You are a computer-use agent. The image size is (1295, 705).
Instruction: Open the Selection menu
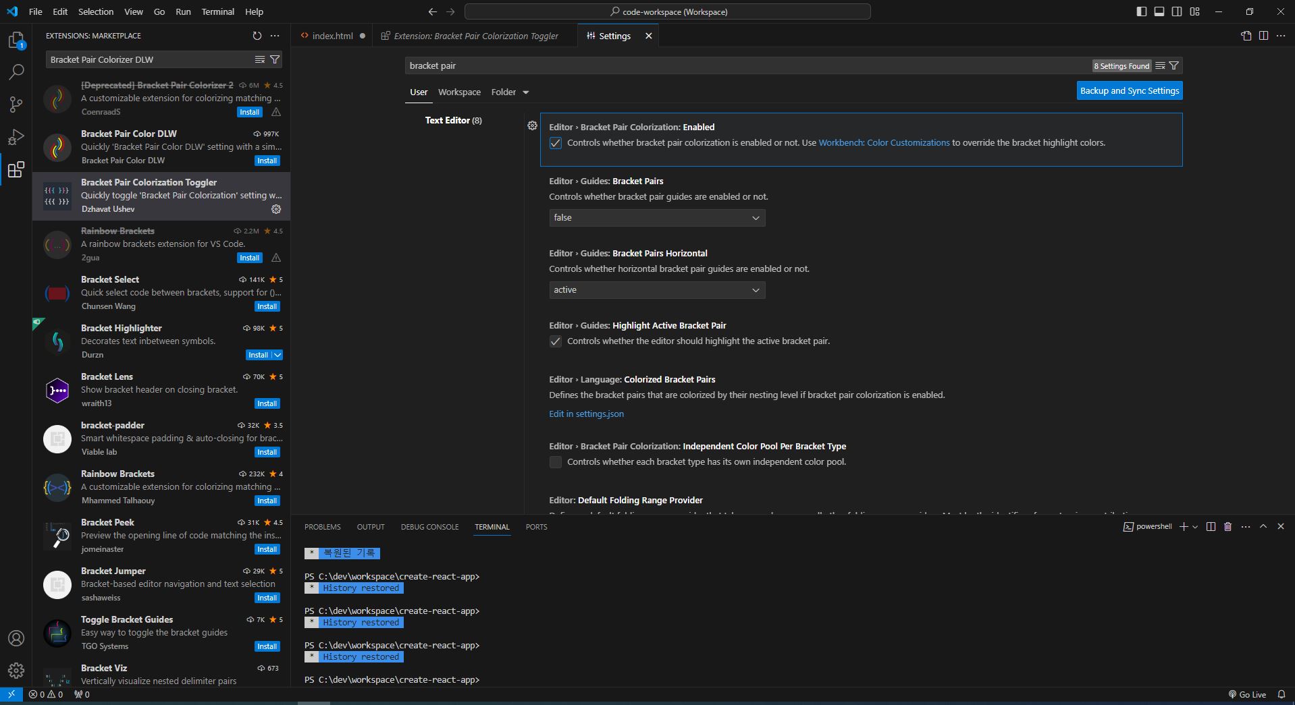(96, 11)
